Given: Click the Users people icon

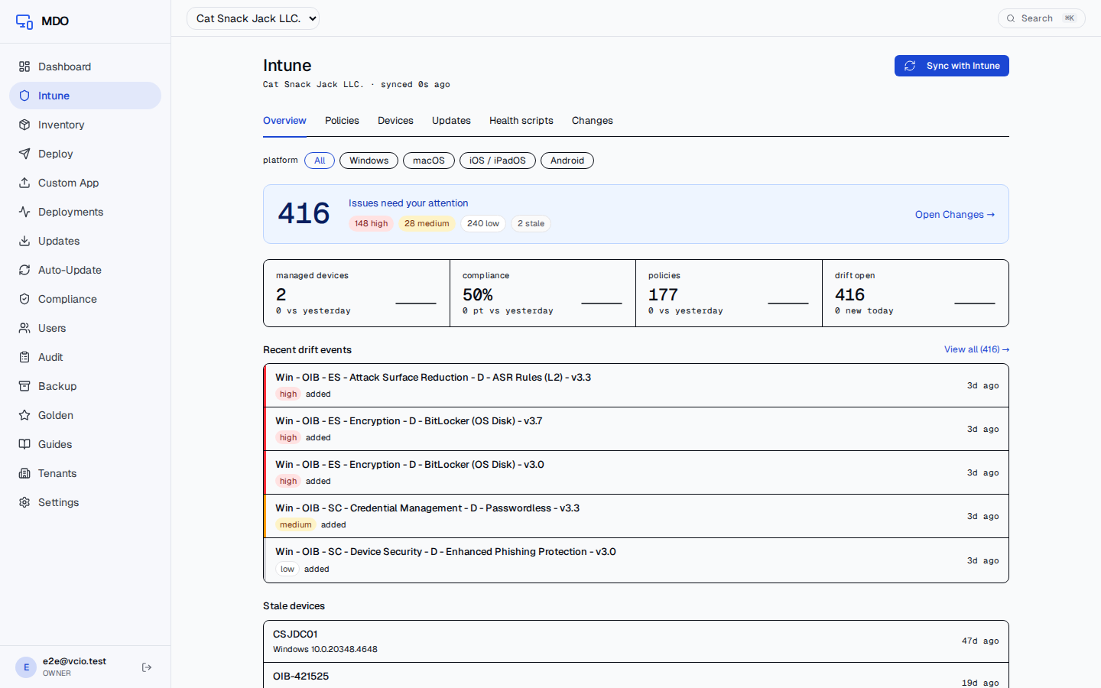Looking at the screenshot, I should tap(24, 328).
